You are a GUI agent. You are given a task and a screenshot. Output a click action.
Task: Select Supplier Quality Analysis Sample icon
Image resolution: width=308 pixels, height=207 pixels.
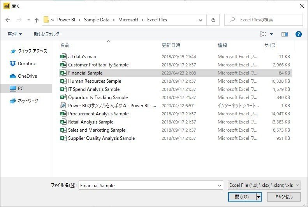63,138
